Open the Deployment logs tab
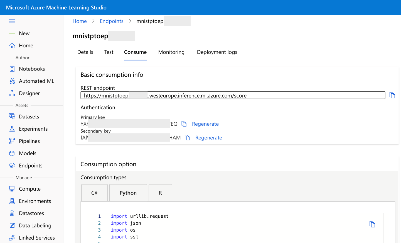Image resolution: width=401 pixels, height=243 pixels. pos(217,52)
